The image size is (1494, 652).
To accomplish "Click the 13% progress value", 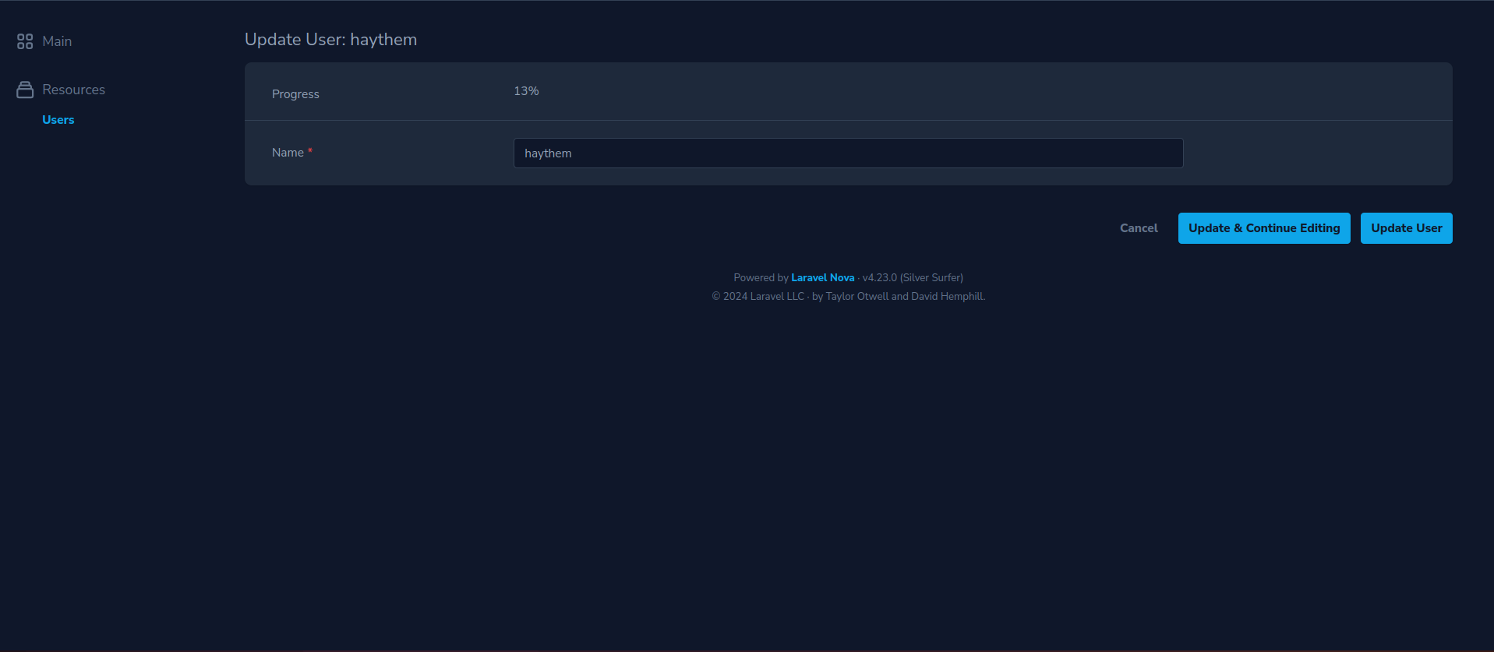I will point(526,91).
